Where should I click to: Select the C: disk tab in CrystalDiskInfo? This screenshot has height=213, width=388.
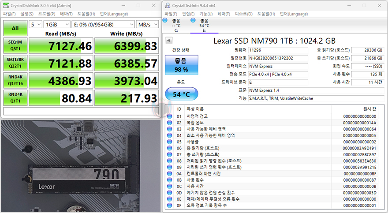pyautogui.click(x=175, y=25)
